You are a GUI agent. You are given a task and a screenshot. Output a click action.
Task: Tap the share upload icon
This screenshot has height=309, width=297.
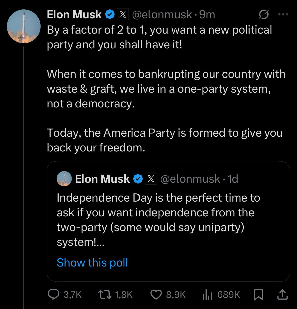tap(283, 294)
